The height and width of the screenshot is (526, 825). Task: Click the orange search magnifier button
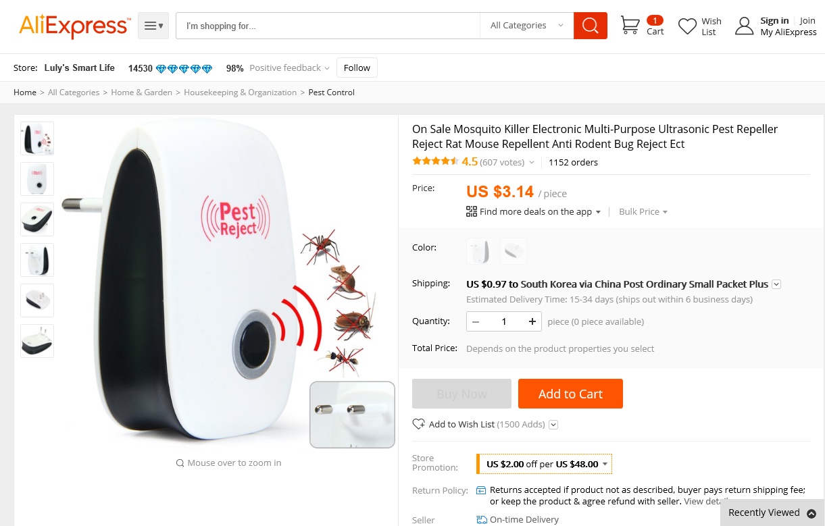pos(590,26)
